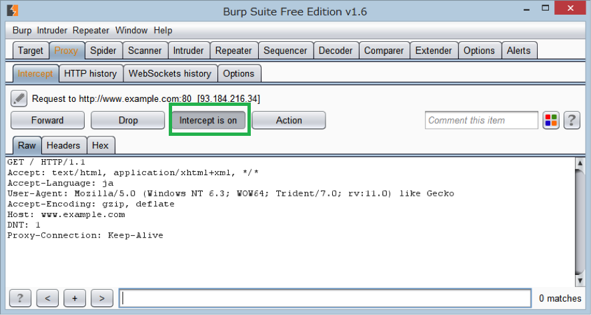Maximize the Burp Suite window
The height and width of the screenshot is (315, 591).
[x=546, y=8]
